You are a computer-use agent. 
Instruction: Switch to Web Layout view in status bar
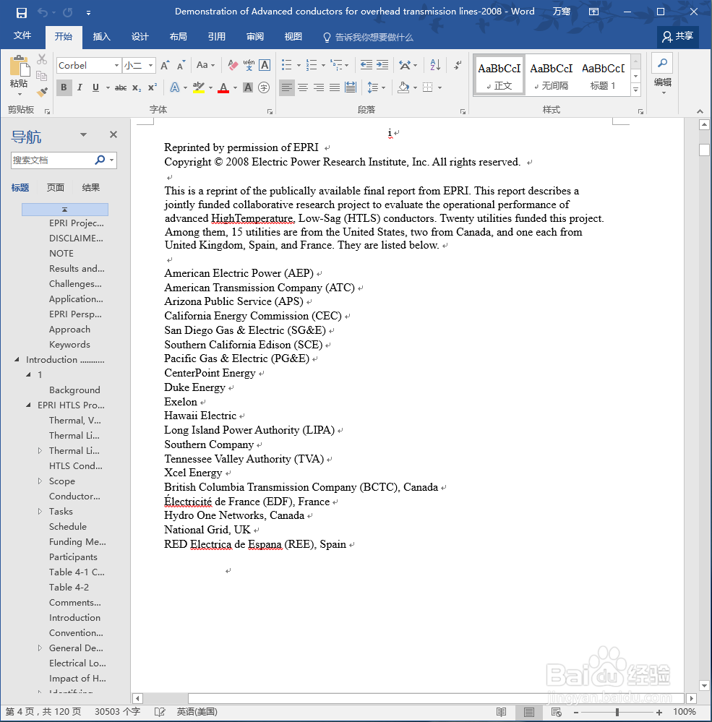pos(557,712)
